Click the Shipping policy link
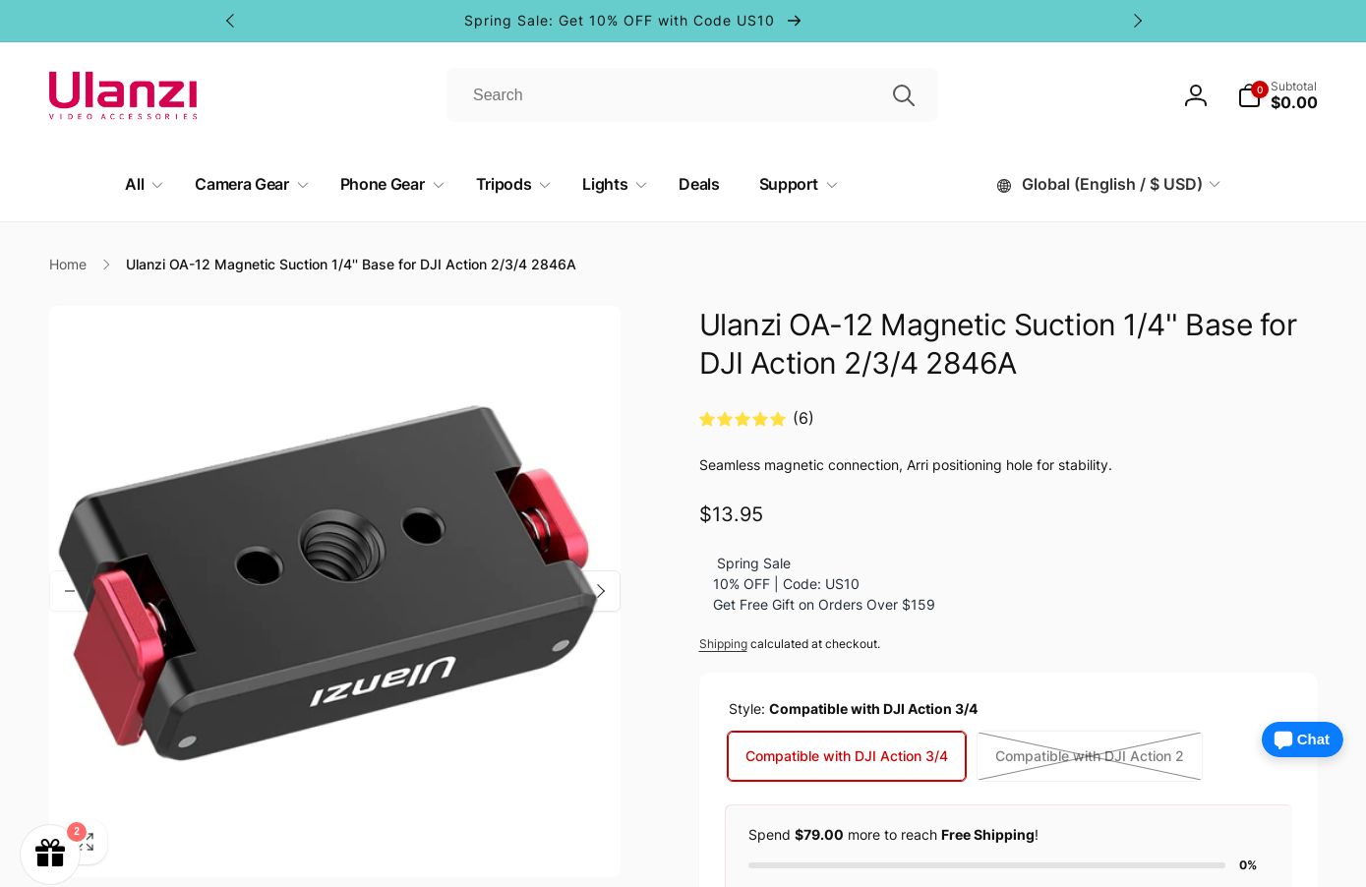This screenshot has width=1366, height=887. coord(723,644)
